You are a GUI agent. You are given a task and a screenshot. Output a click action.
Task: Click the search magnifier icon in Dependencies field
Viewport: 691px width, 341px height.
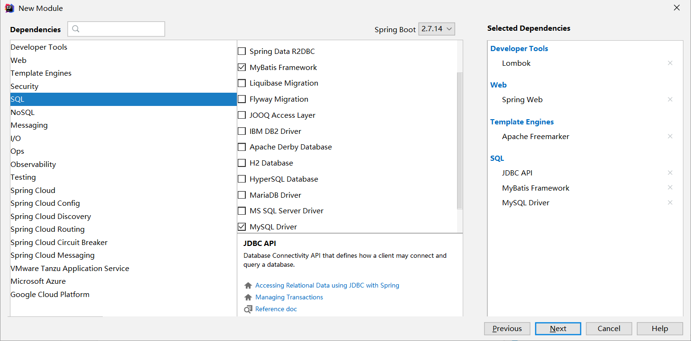[76, 29]
